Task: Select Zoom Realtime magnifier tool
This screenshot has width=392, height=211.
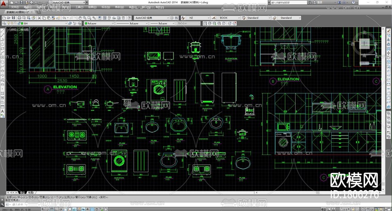Action: click(85, 18)
